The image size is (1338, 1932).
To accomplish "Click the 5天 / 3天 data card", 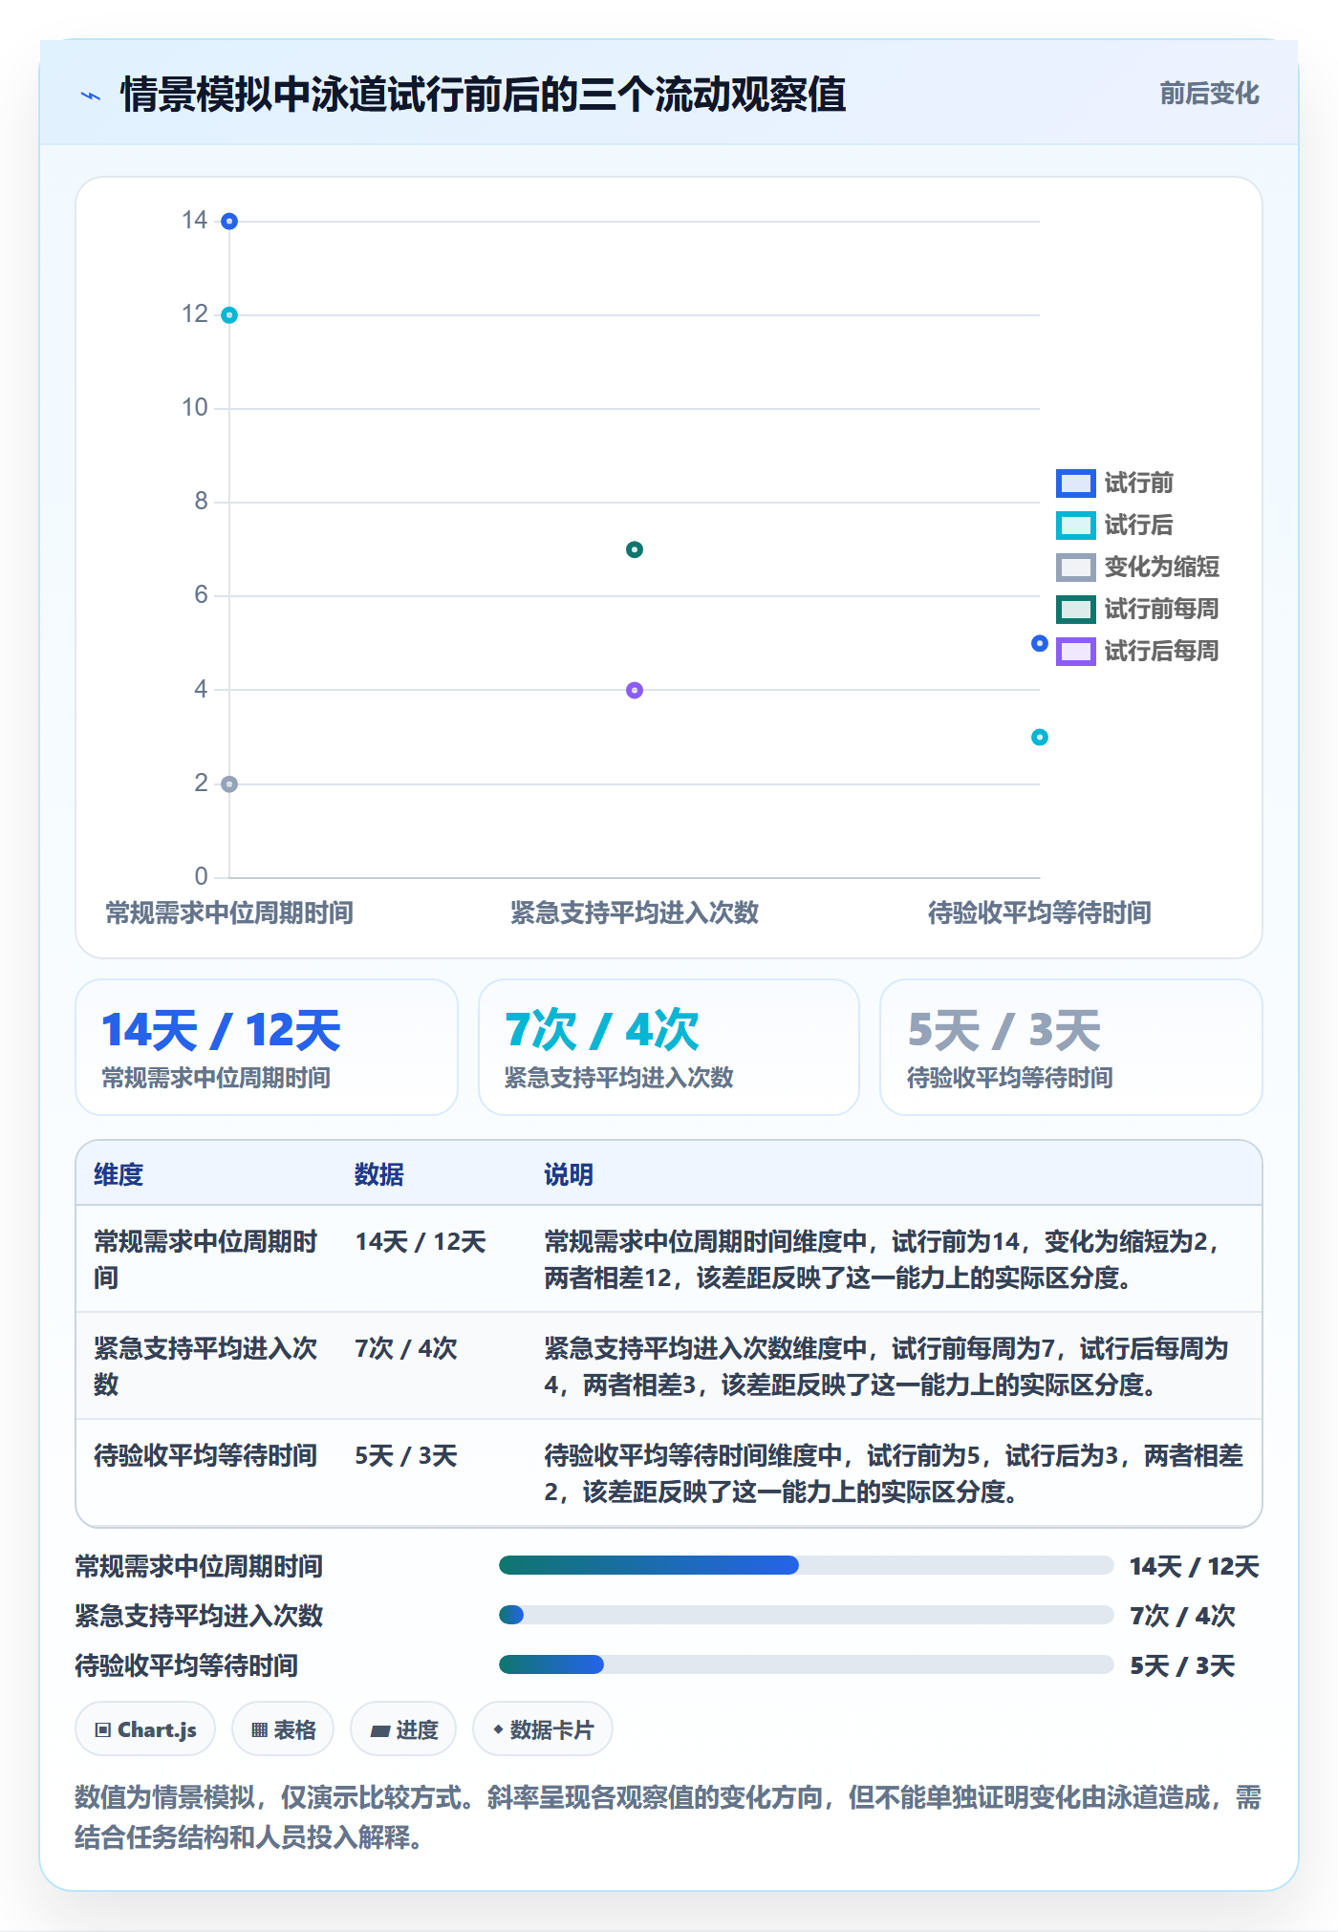I will coord(1071,1047).
